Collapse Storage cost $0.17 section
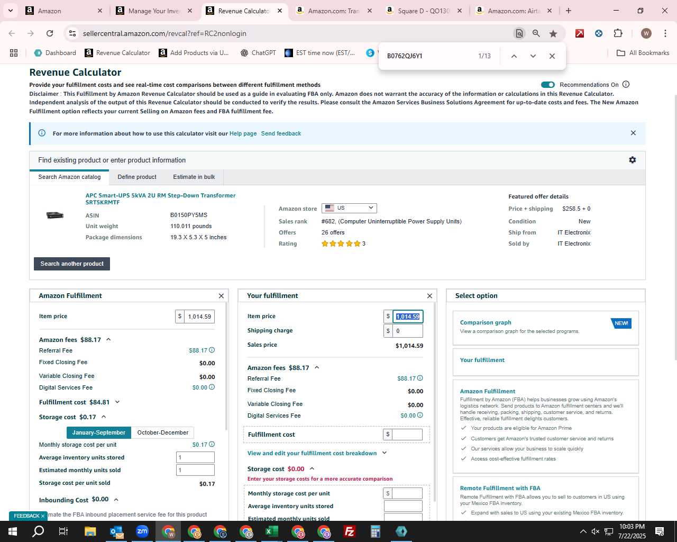 [x=104, y=417]
